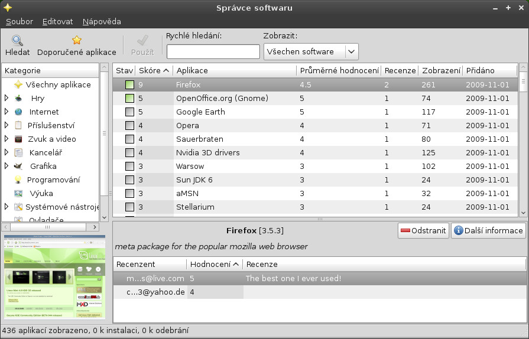The width and height of the screenshot is (529, 339).
Task: Expand the Internet category arrow
Action: click(7, 112)
